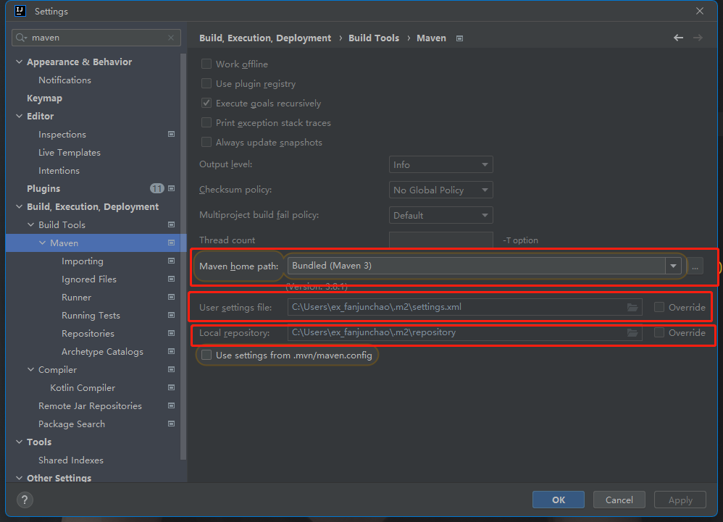Go forward using the right arrow

pyautogui.click(x=698, y=38)
